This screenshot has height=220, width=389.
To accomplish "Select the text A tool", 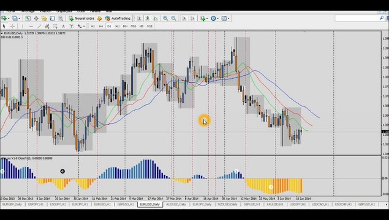I will click(64, 26).
